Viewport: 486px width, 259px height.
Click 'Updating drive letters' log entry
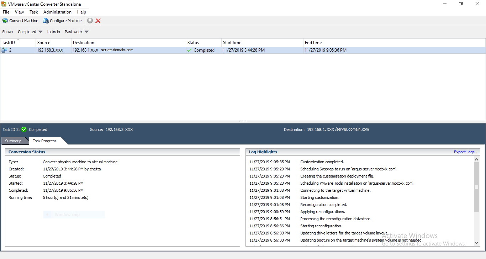pyautogui.click(x=344, y=233)
